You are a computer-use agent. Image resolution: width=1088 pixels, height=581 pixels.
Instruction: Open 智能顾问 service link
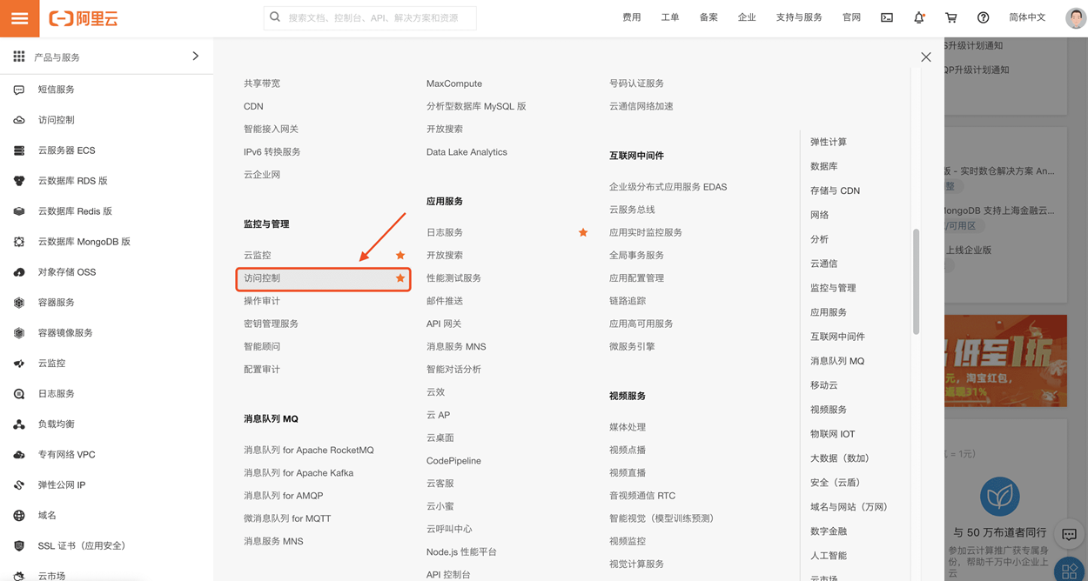tap(262, 346)
